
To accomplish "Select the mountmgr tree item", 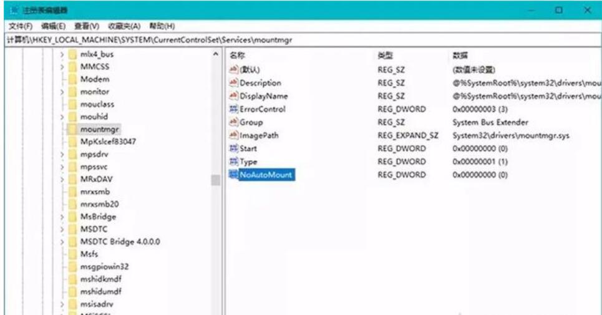I will coord(100,129).
